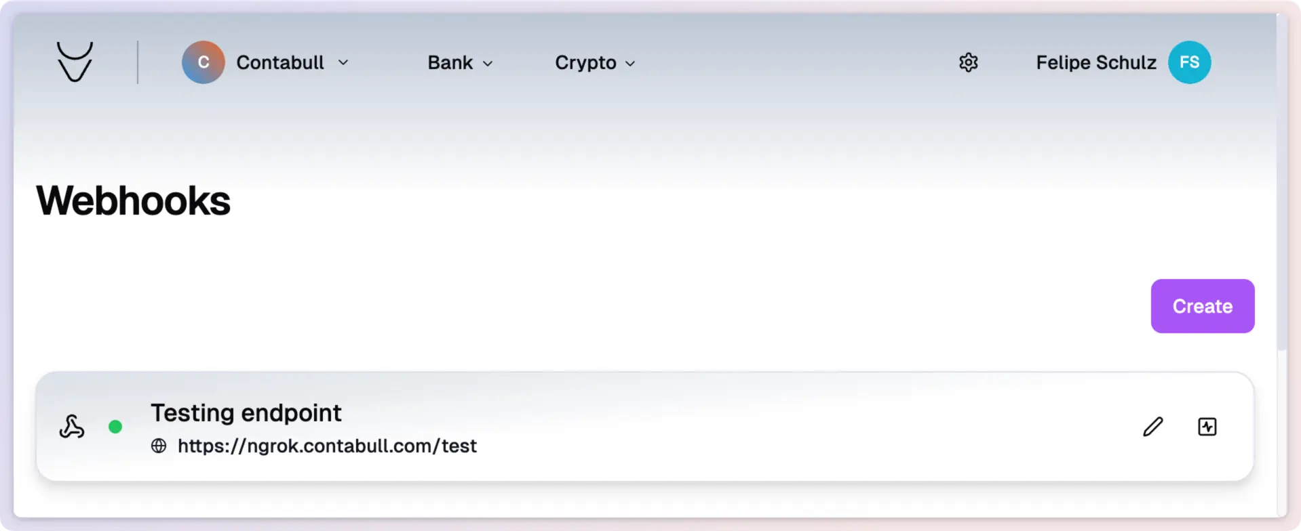Expand the Bank chevron arrow
This screenshot has width=1301, height=531.
click(x=488, y=64)
